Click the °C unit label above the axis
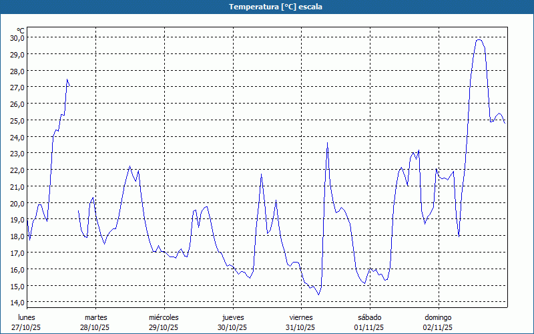This screenshot has height=334, width=534. 21,31
